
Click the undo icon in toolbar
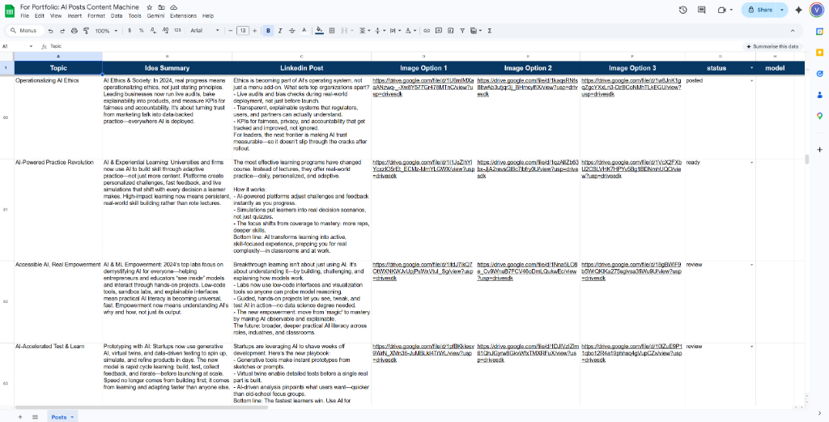click(x=50, y=31)
